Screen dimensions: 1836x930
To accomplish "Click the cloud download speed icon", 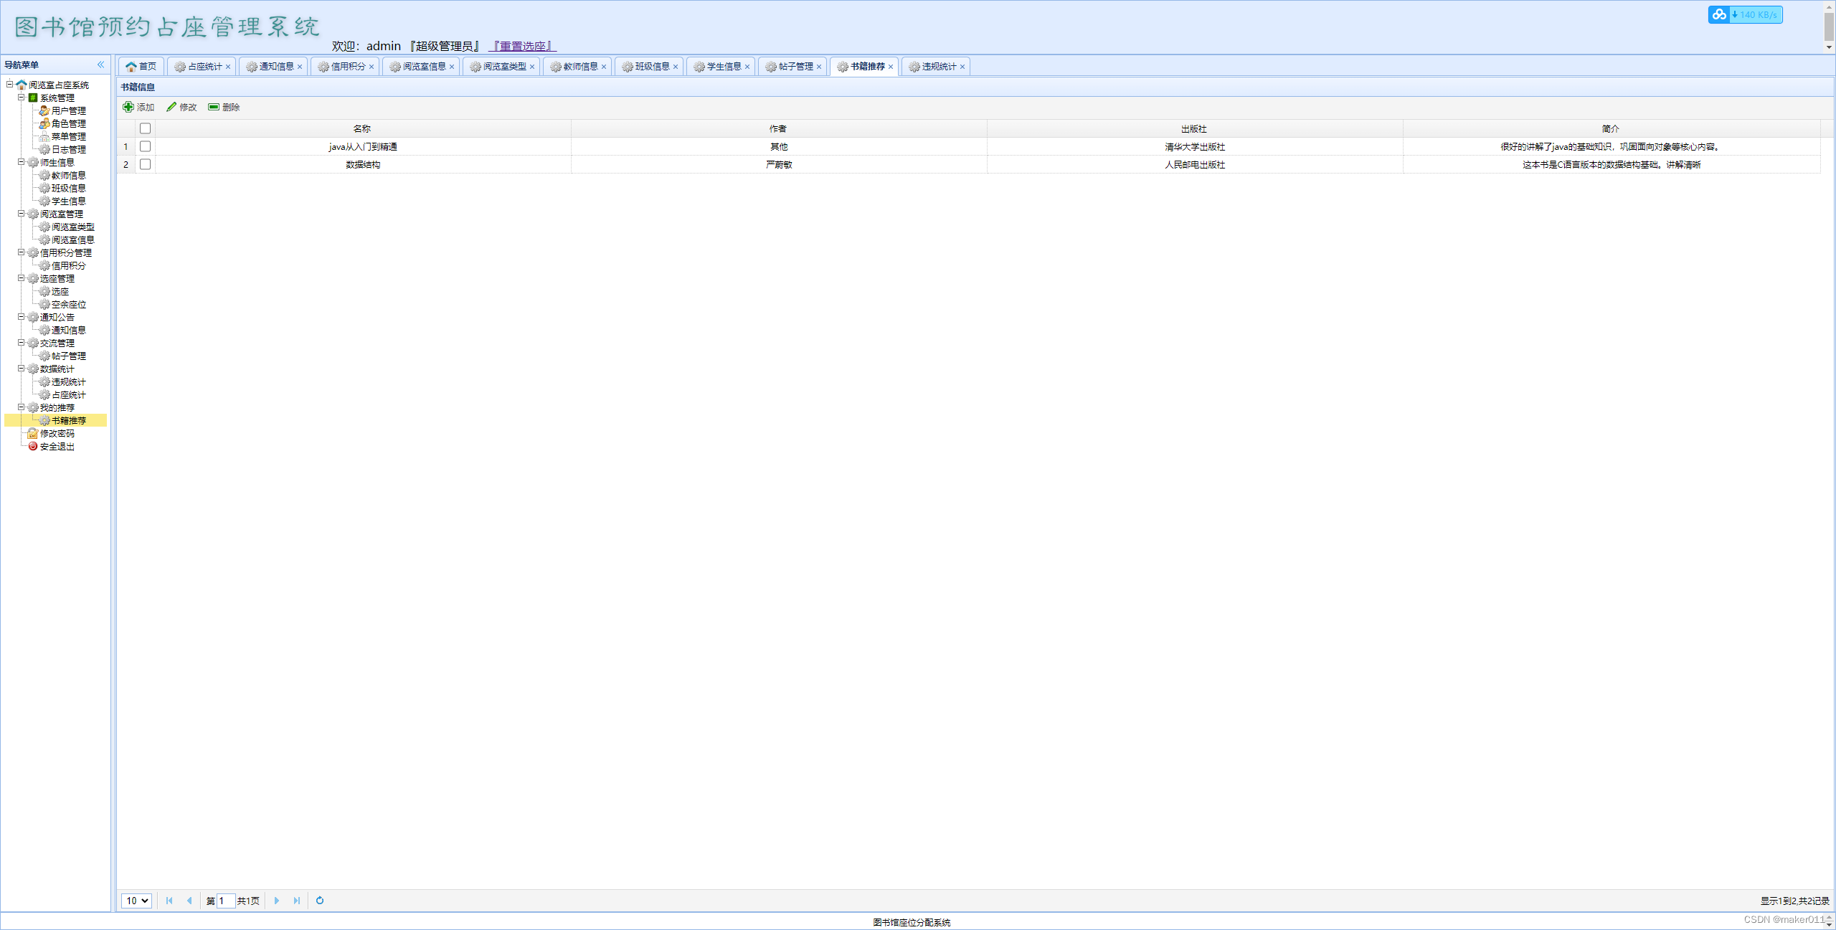I will tap(1719, 14).
